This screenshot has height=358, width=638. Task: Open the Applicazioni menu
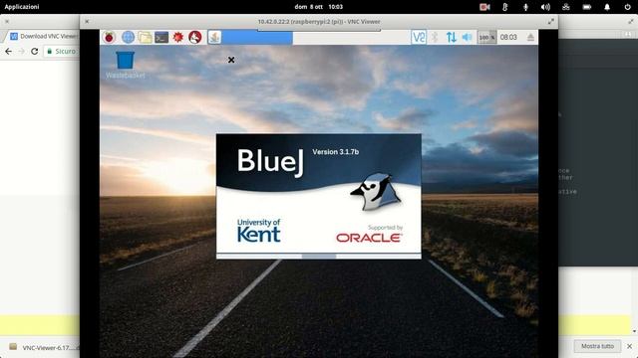click(x=22, y=7)
